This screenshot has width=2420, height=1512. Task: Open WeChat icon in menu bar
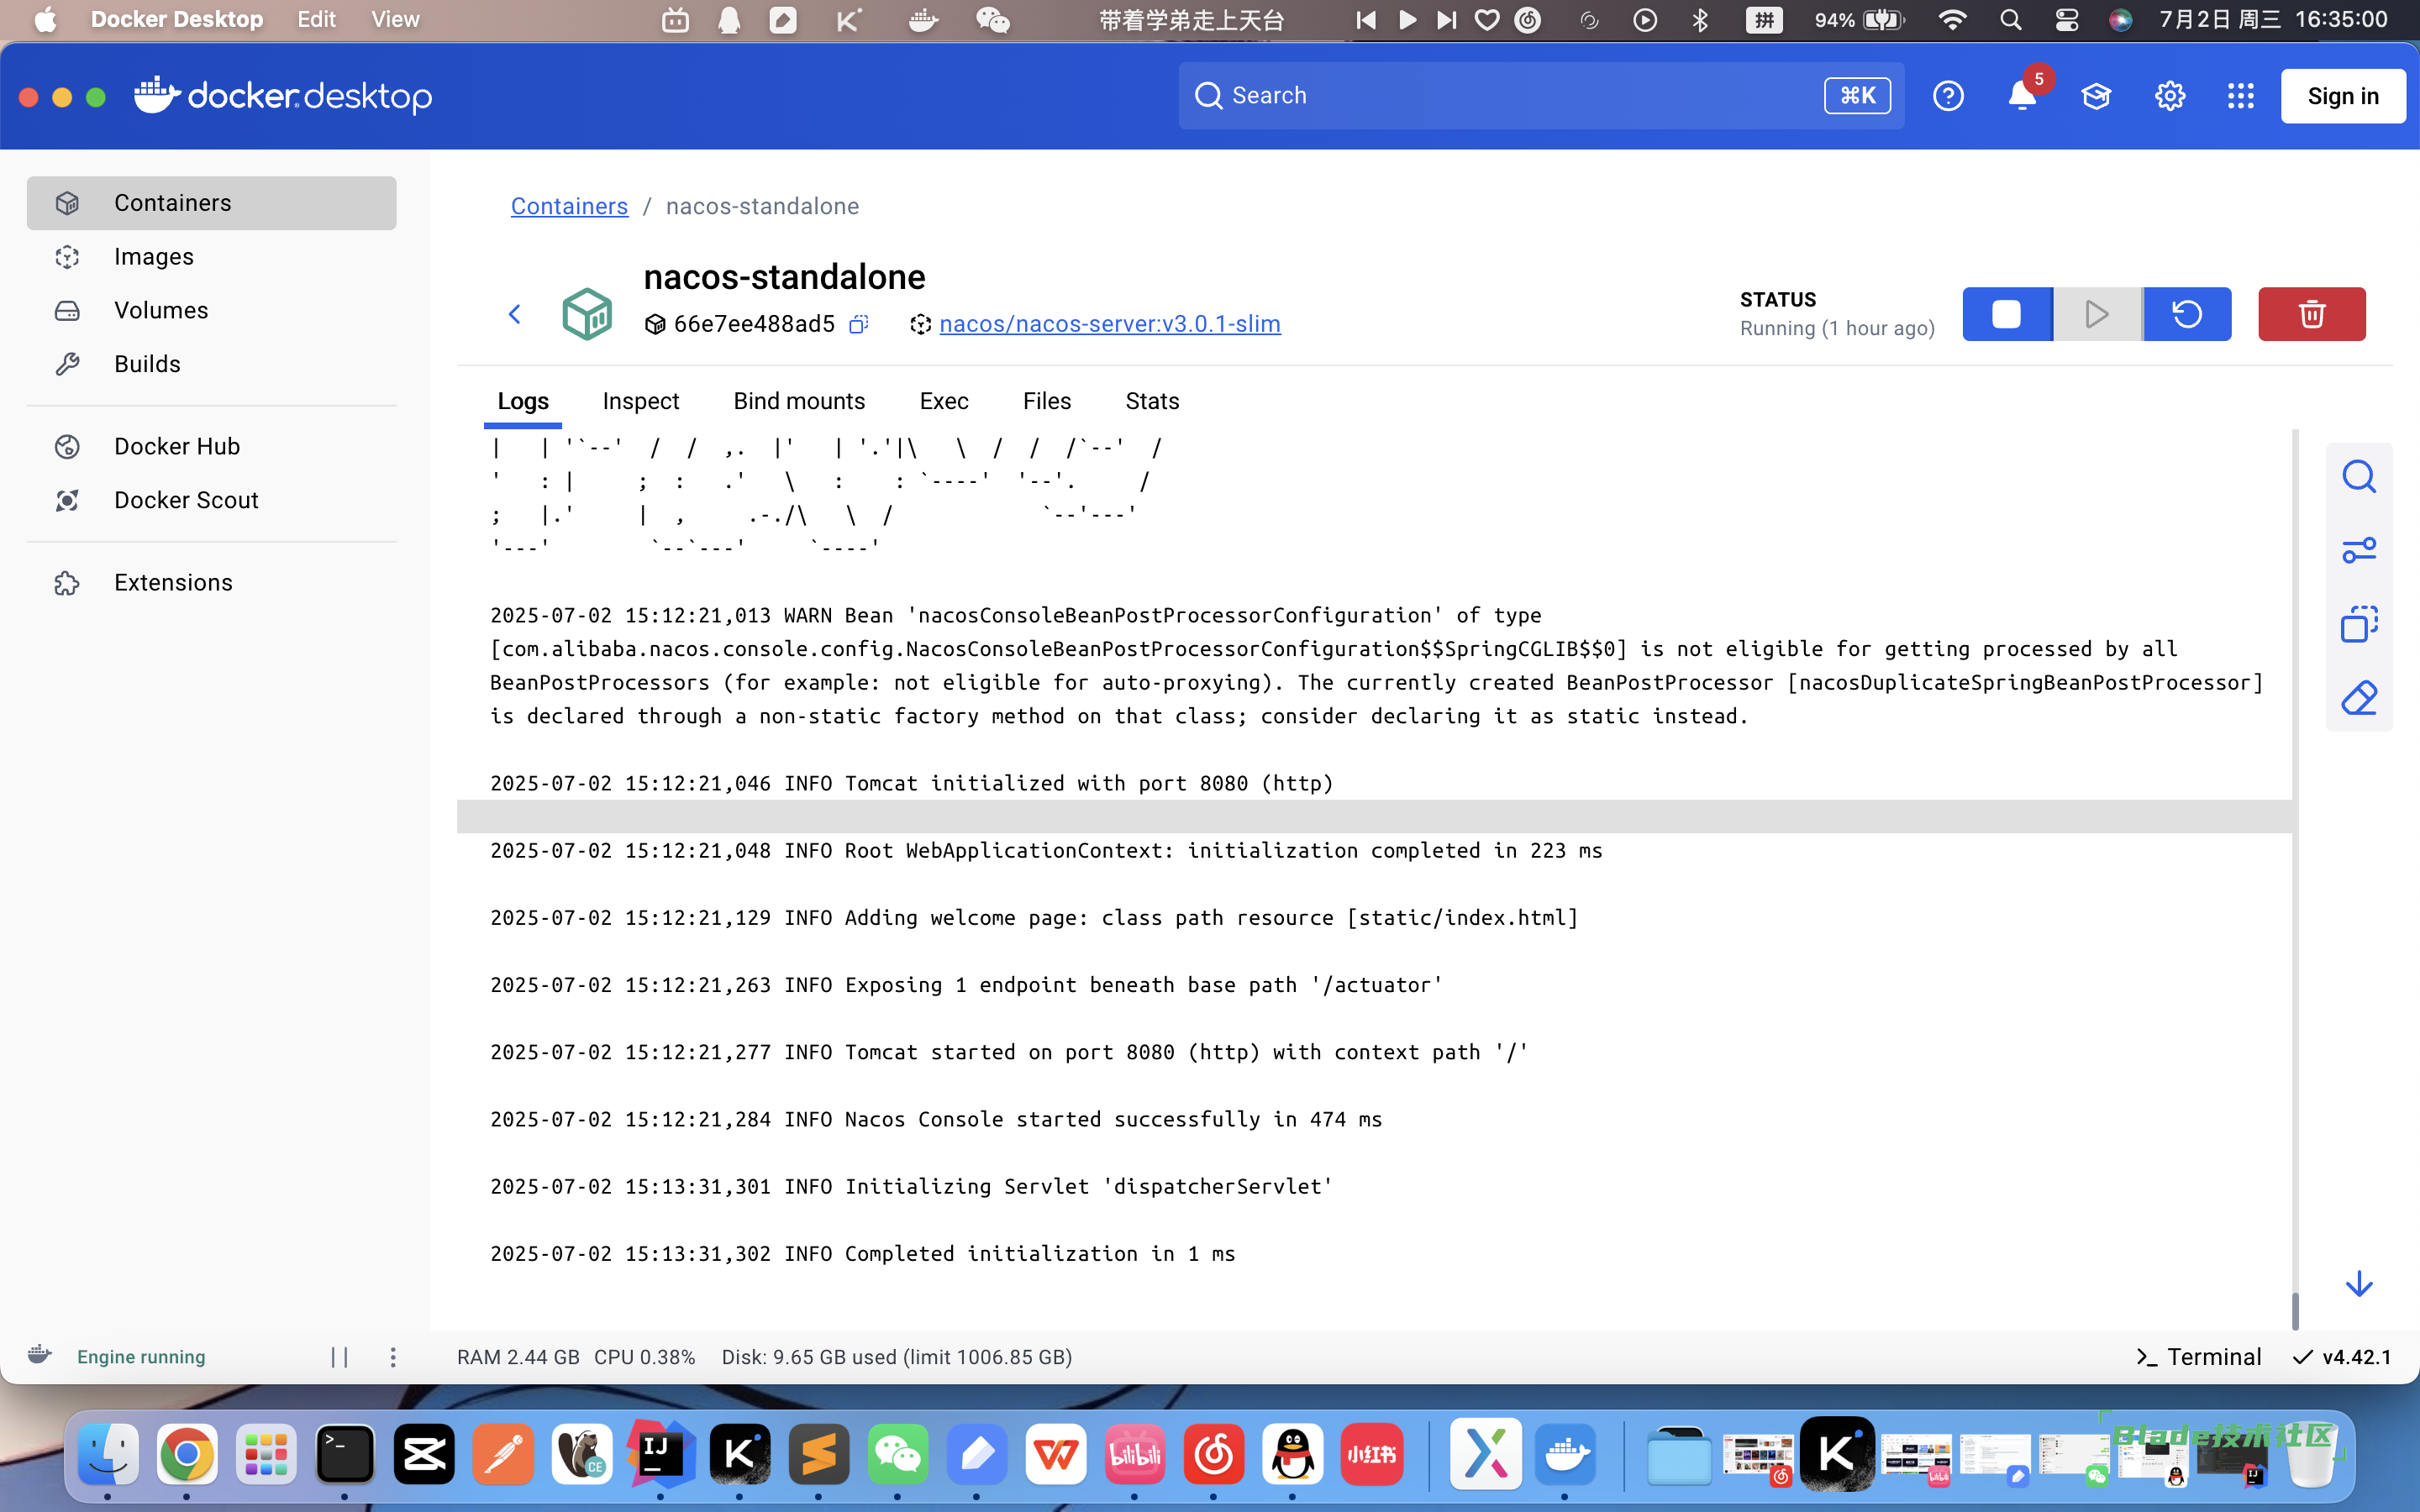pyautogui.click(x=992, y=20)
